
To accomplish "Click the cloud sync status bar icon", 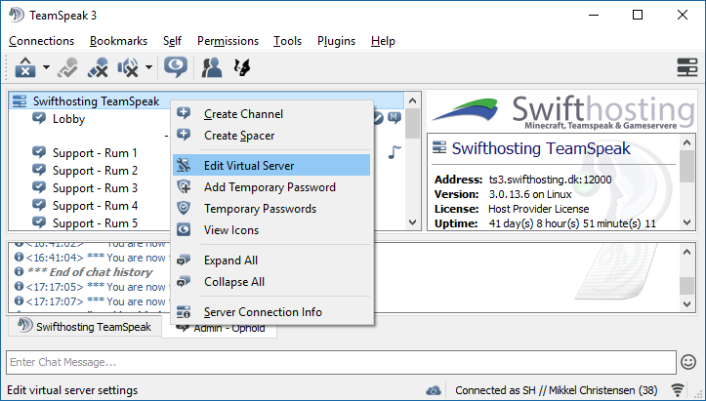I will tap(434, 390).
